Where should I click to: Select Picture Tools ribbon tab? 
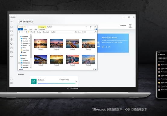(42, 29)
